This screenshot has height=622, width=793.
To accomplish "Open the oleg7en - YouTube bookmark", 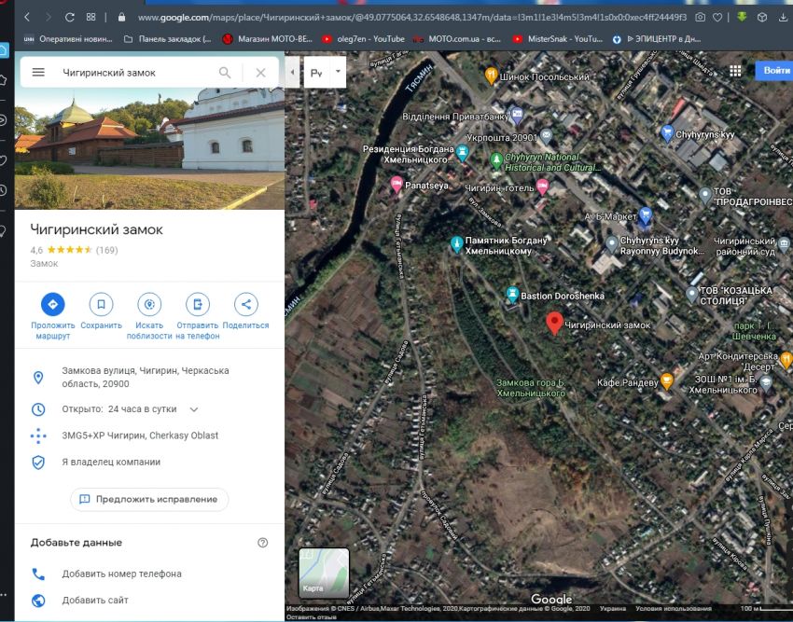I will (x=363, y=39).
